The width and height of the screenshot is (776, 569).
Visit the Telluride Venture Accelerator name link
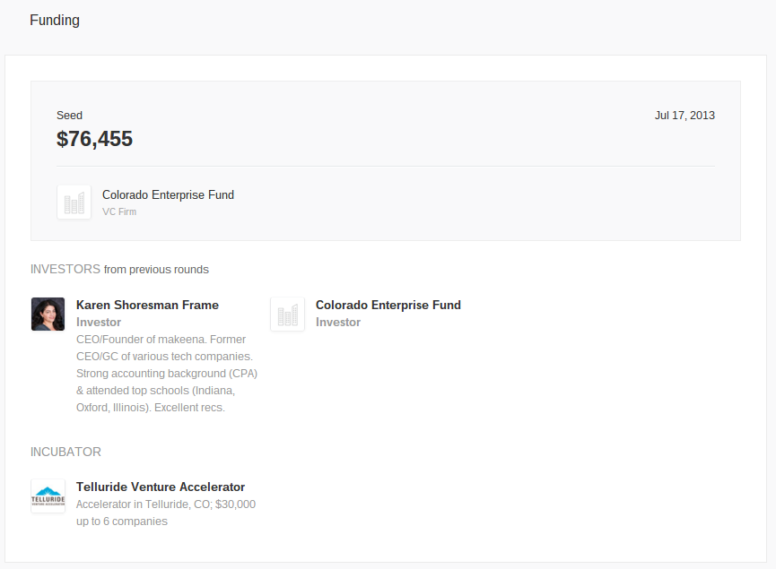click(x=161, y=487)
